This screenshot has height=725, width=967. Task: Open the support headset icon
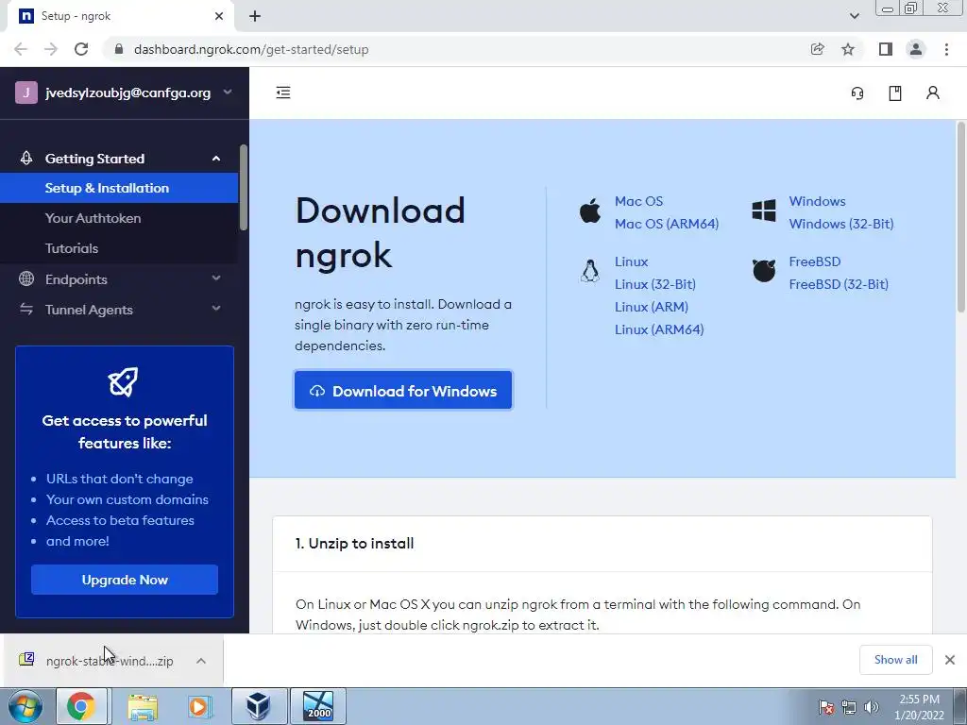[857, 93]
